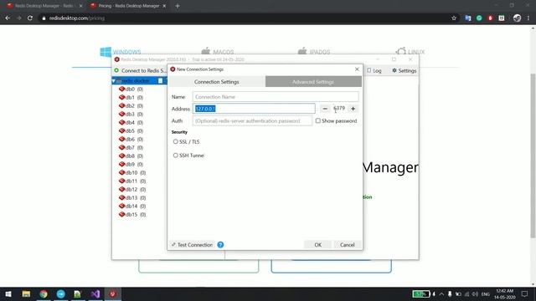Viewport: 536px width, 301px height.
Task: Click the browser page vertical scrollbar
Action: (x=533, y=156)
